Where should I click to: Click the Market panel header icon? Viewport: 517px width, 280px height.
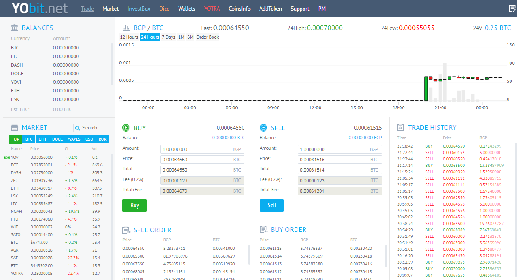click(14, 127)
